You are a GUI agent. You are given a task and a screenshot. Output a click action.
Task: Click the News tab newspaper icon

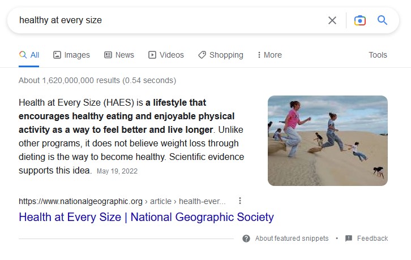108,55
